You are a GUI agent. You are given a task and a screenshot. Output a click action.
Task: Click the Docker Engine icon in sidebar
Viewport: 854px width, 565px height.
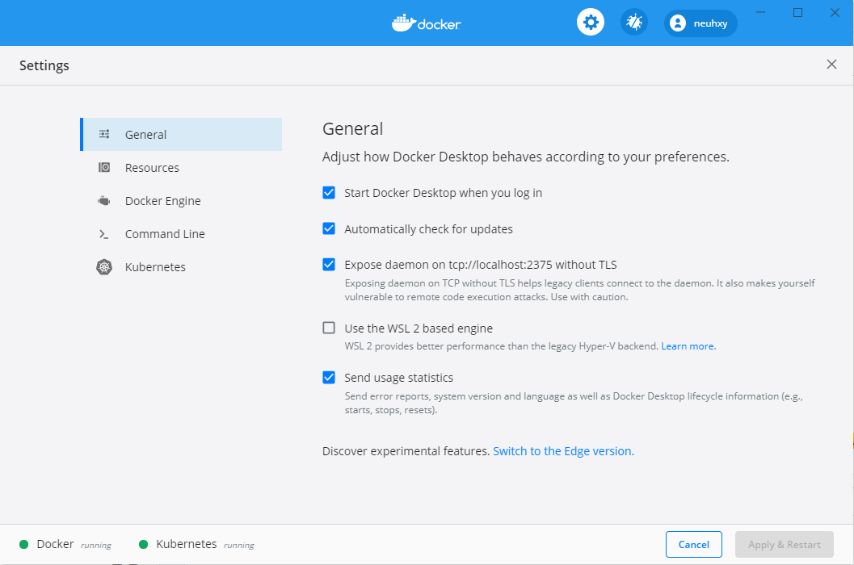tap(104, 201)
